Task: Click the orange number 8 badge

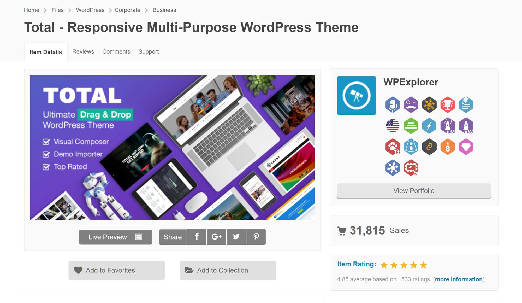Action: point(448,147)
